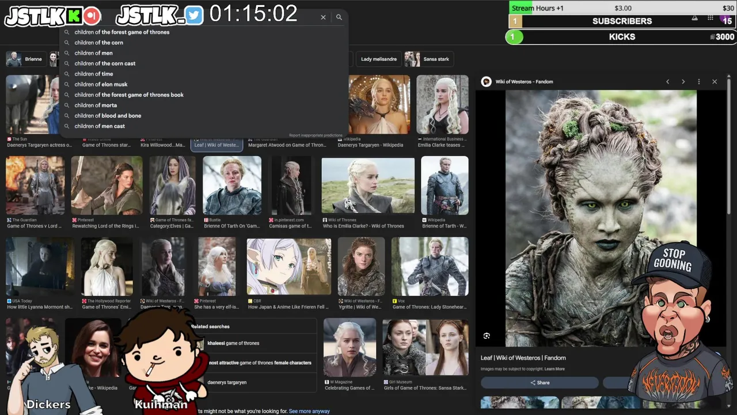Open Hollywood Reporter 'Game of Thrones' Emi...' thumbnail
Viewport: 737px width, 415px height.
click(x=107, y=267)
